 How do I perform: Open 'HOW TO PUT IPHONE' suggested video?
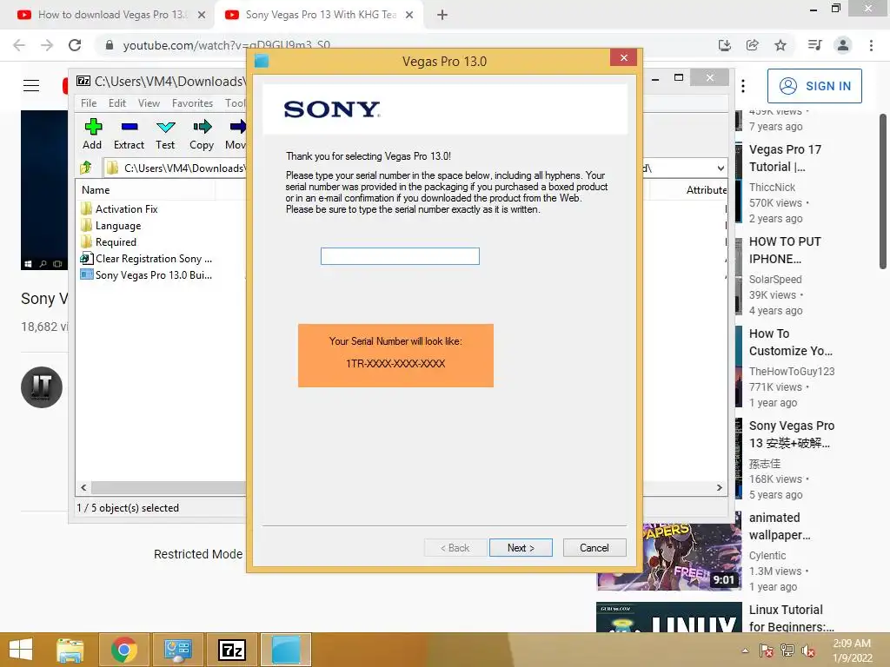tap(785, 250)
